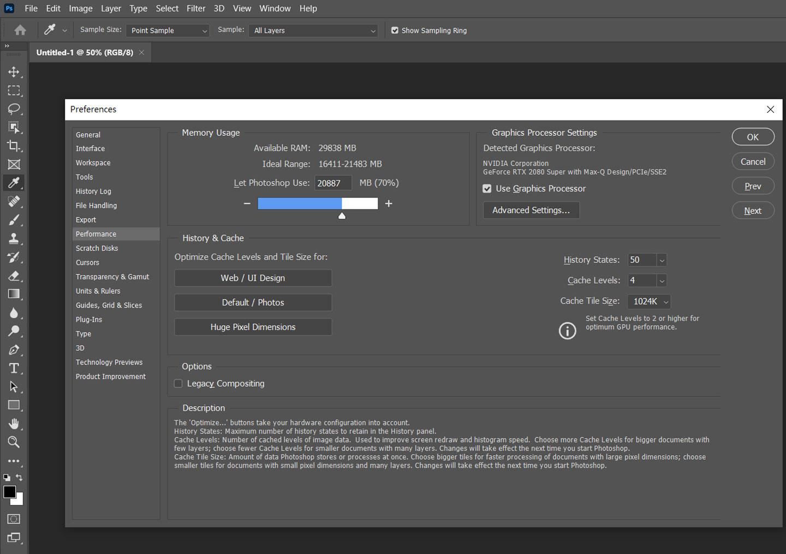Select the Hand tool
The image size is (786, 554).
[x=14, y=424]
